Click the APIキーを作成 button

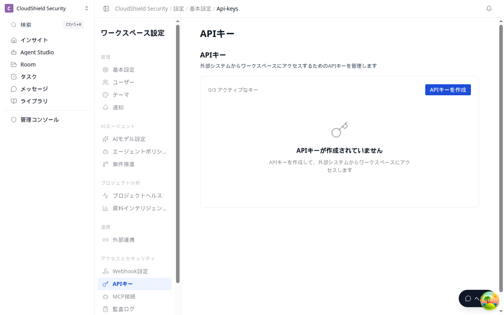tap(448, 90)
